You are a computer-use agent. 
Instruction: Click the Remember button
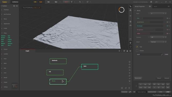[138, 78]
